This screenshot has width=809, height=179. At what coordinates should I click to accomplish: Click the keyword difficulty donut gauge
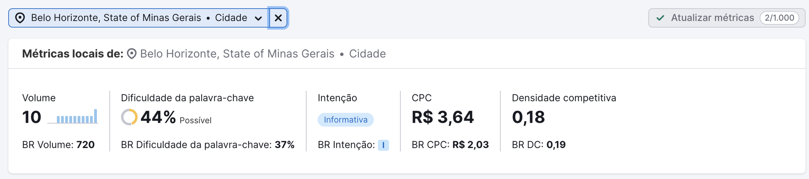click(x=129, y=117)
